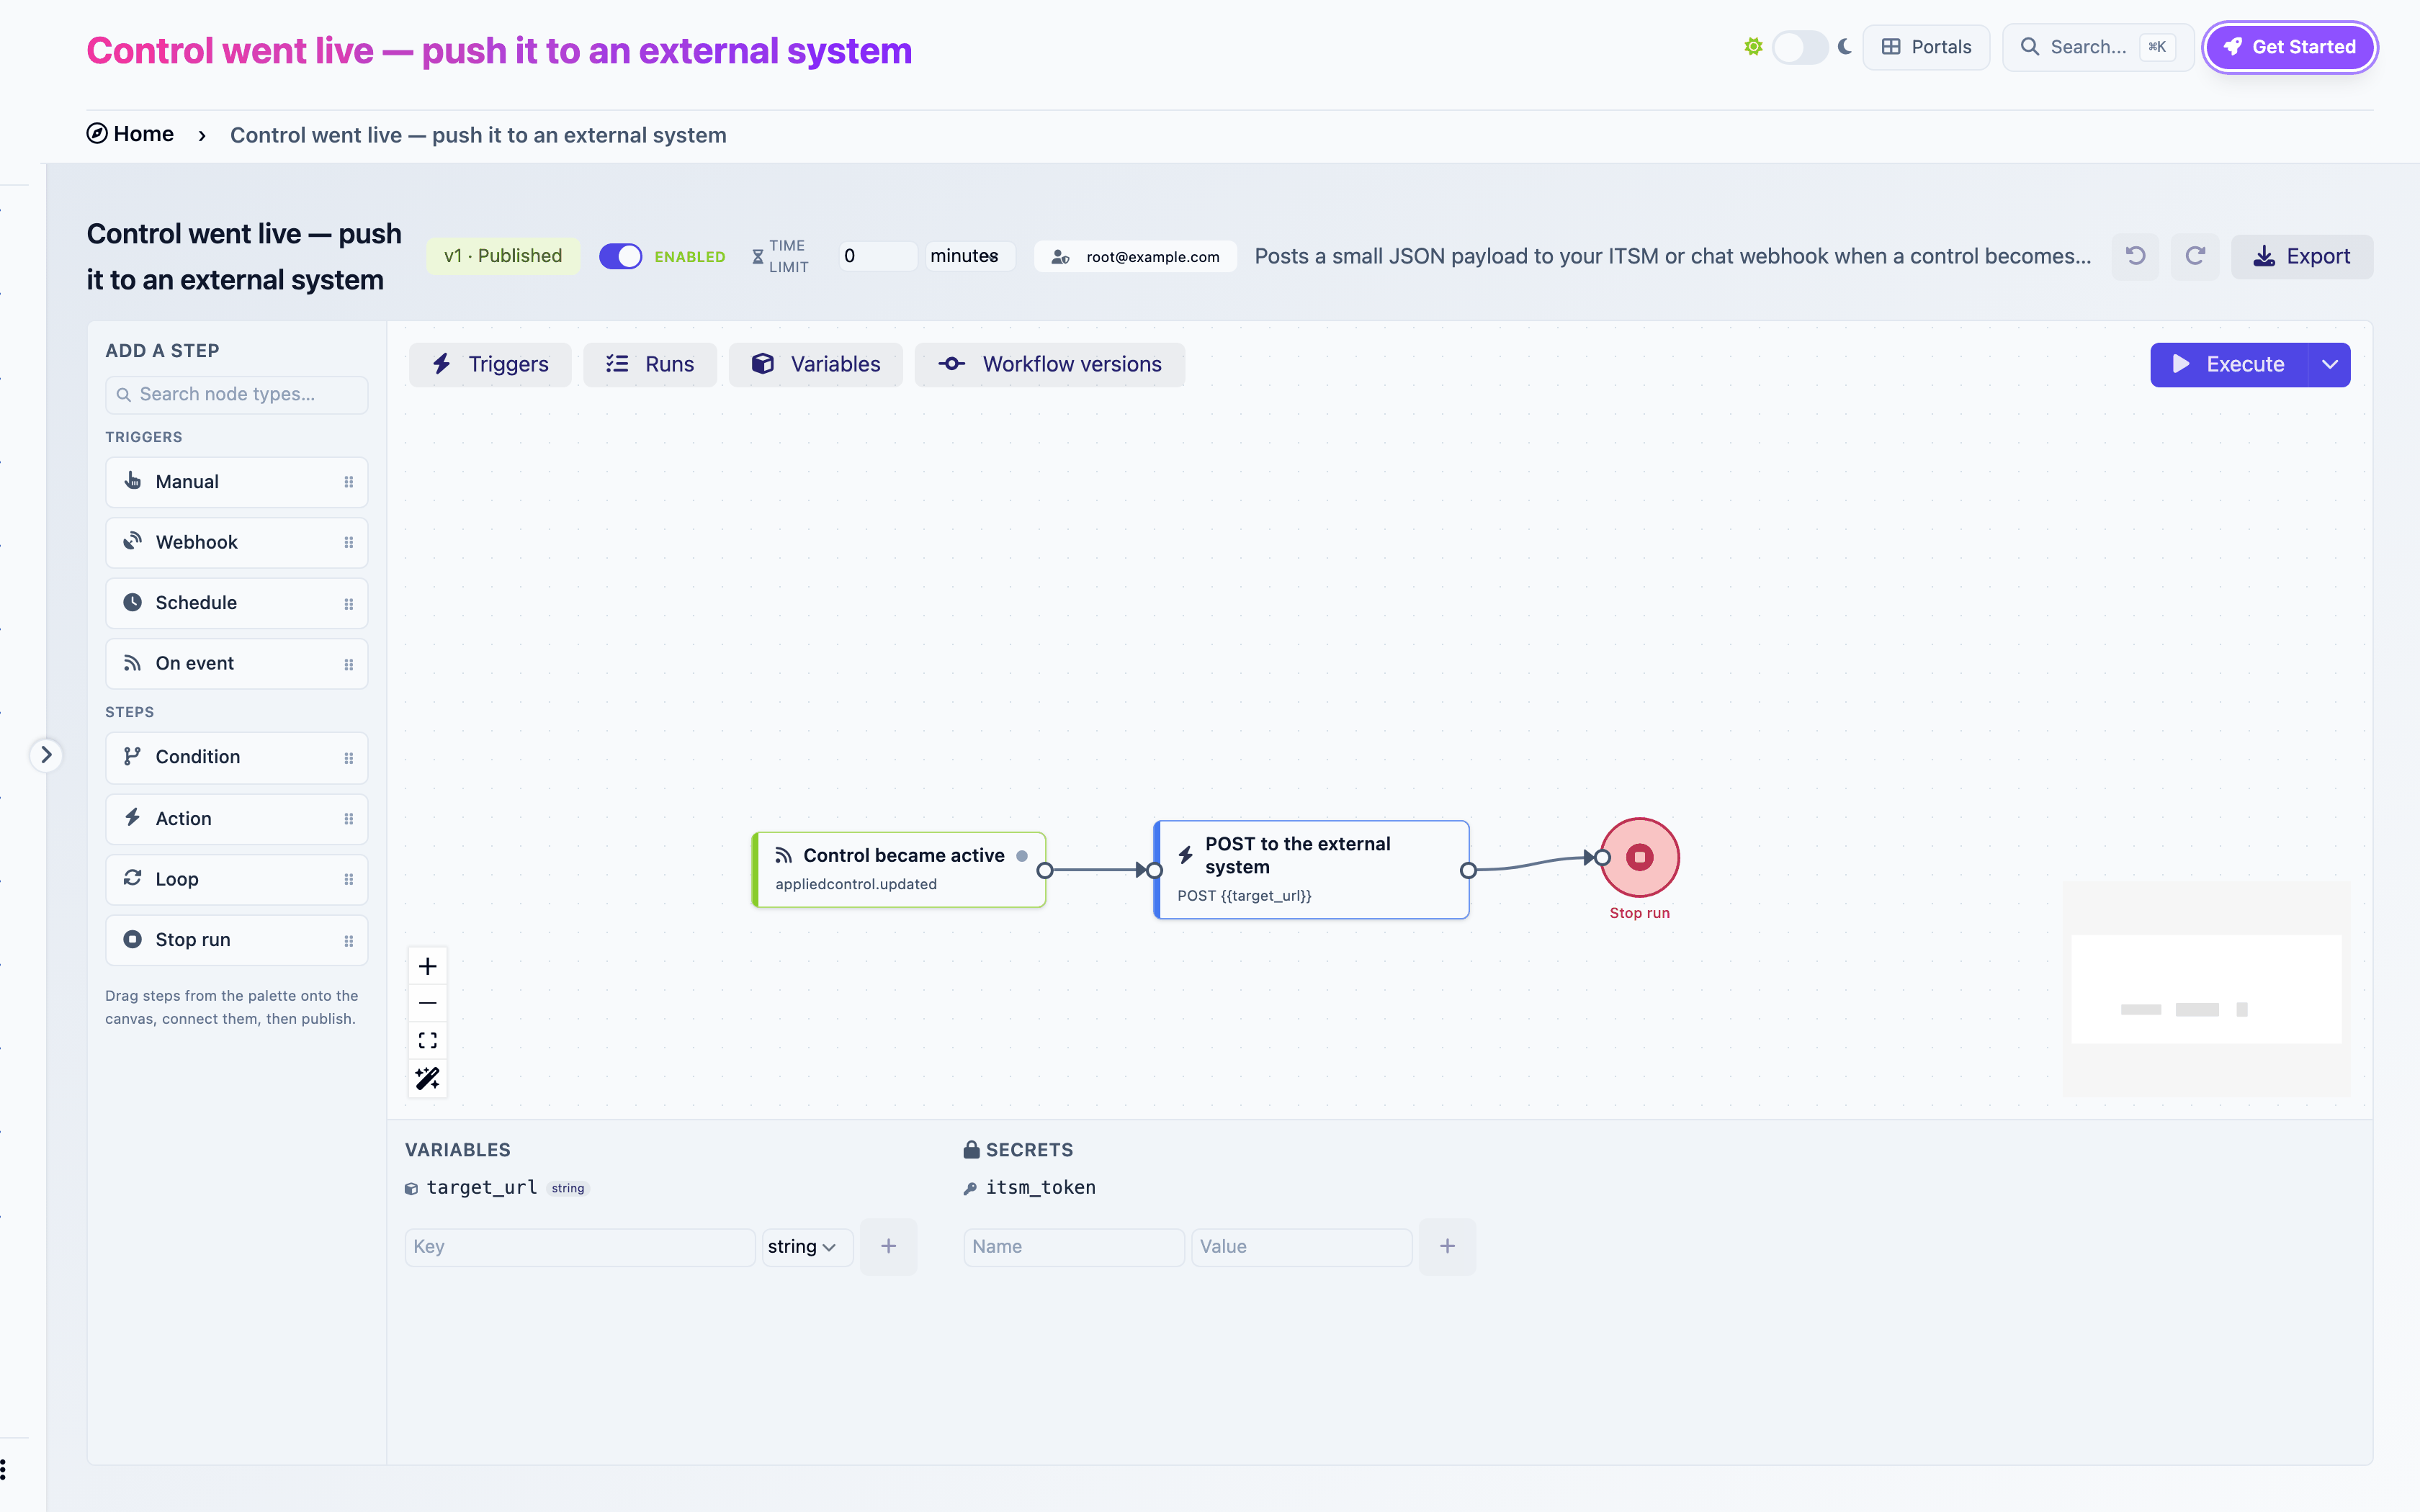This screenshot has width=2420, height=1512.
Task: Open the Runs tab
Action: click(650, 365)
